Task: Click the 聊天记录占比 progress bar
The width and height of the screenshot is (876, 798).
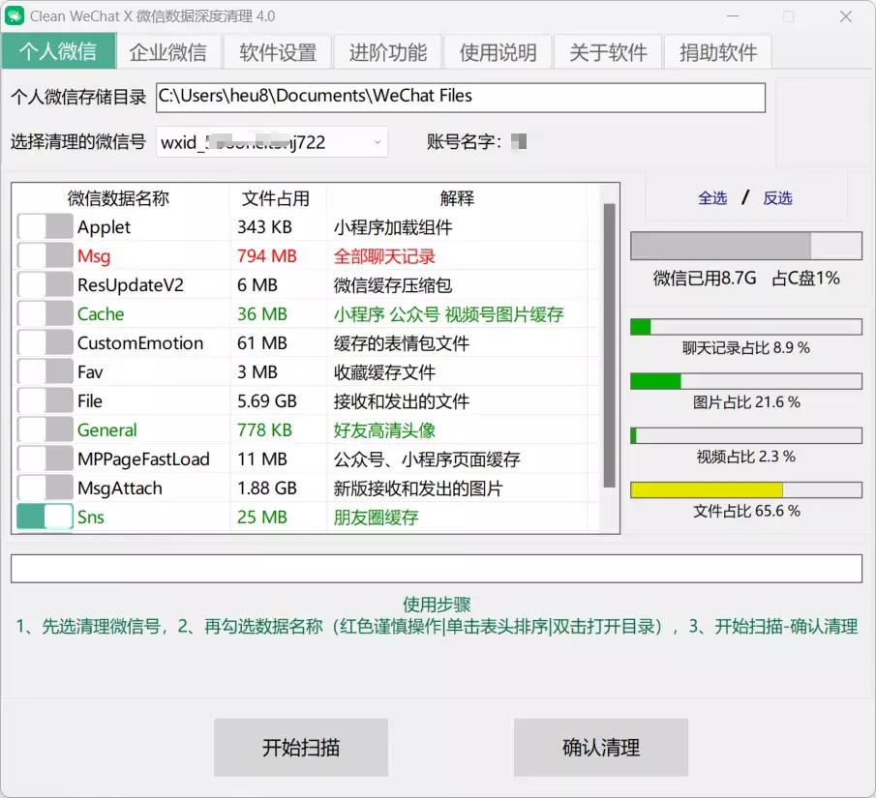Action: point(746,327)
